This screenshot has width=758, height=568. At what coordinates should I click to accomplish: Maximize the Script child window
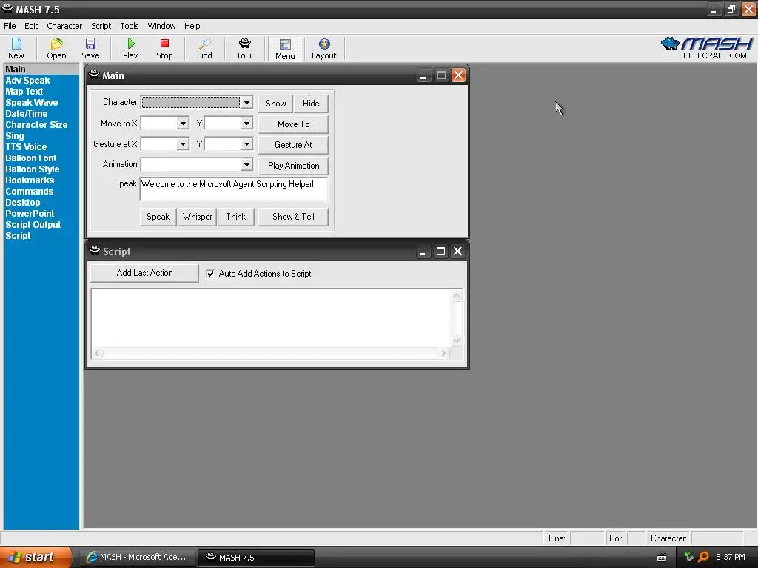(x=440, y=251)
